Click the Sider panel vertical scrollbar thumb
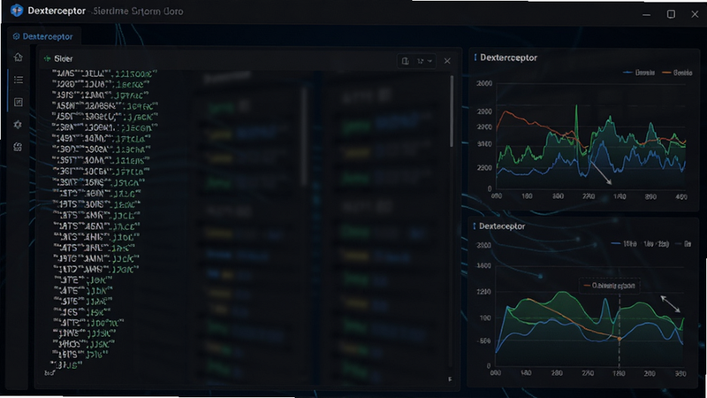The width and height of the screenshot is (707, 398). [452, 111]
